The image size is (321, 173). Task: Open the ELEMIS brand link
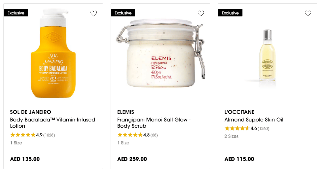pos(126,112)
